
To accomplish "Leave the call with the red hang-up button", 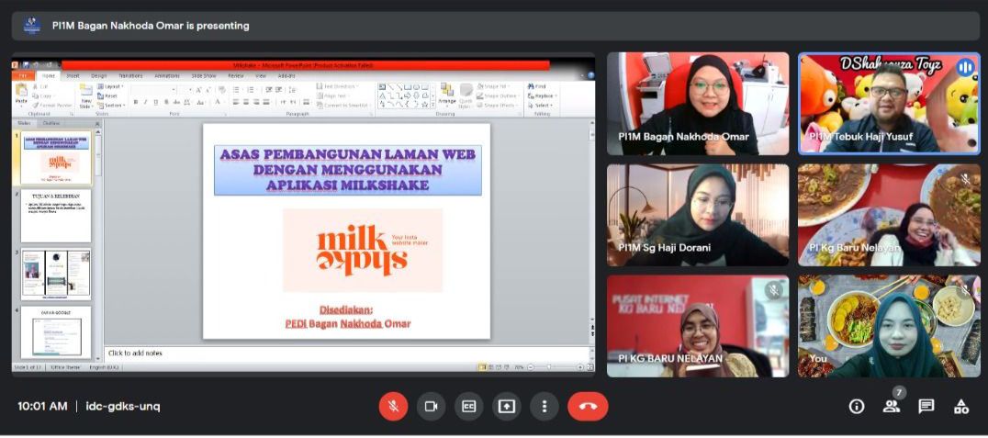I will pos(588,407).
